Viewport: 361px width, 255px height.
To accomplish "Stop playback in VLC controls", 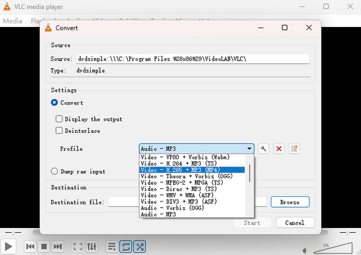I will coord(44,247).
